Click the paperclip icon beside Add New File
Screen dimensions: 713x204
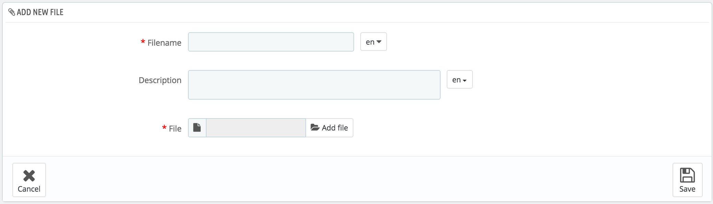point(12,12)
